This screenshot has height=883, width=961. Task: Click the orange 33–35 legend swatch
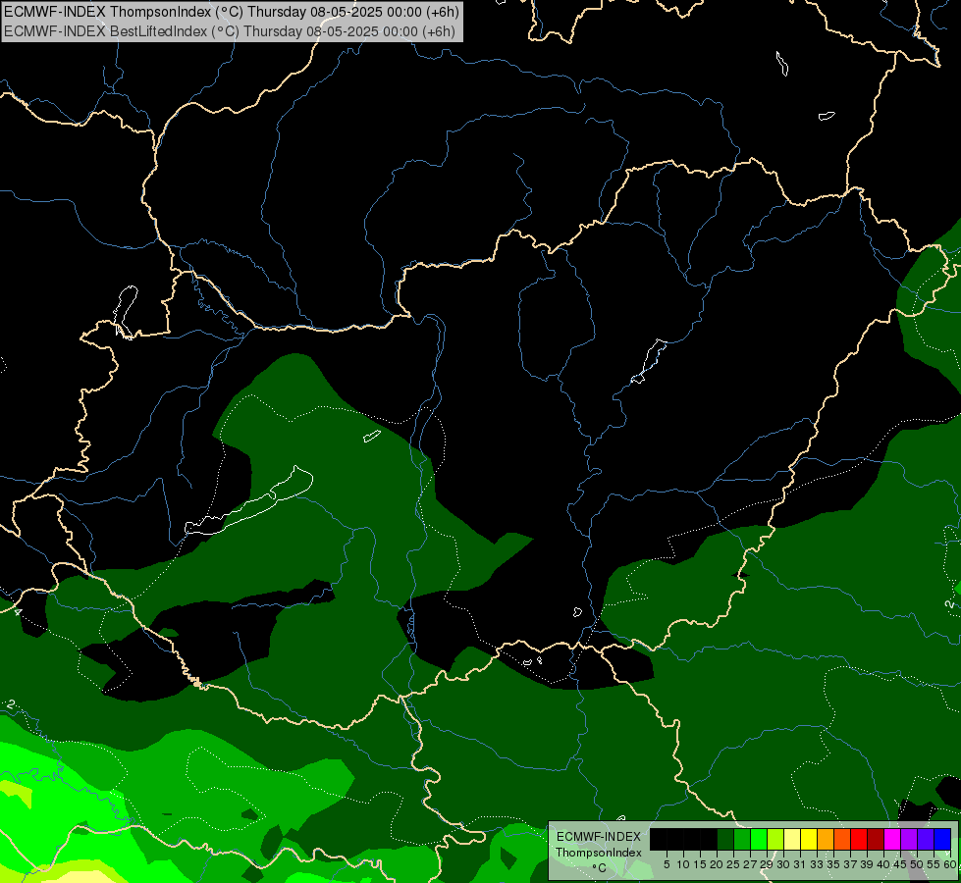826,839
